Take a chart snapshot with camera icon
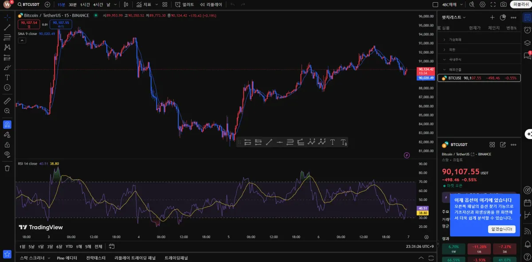Image resolution: width=532 pixels, height=262 pixels. [503, 4]
